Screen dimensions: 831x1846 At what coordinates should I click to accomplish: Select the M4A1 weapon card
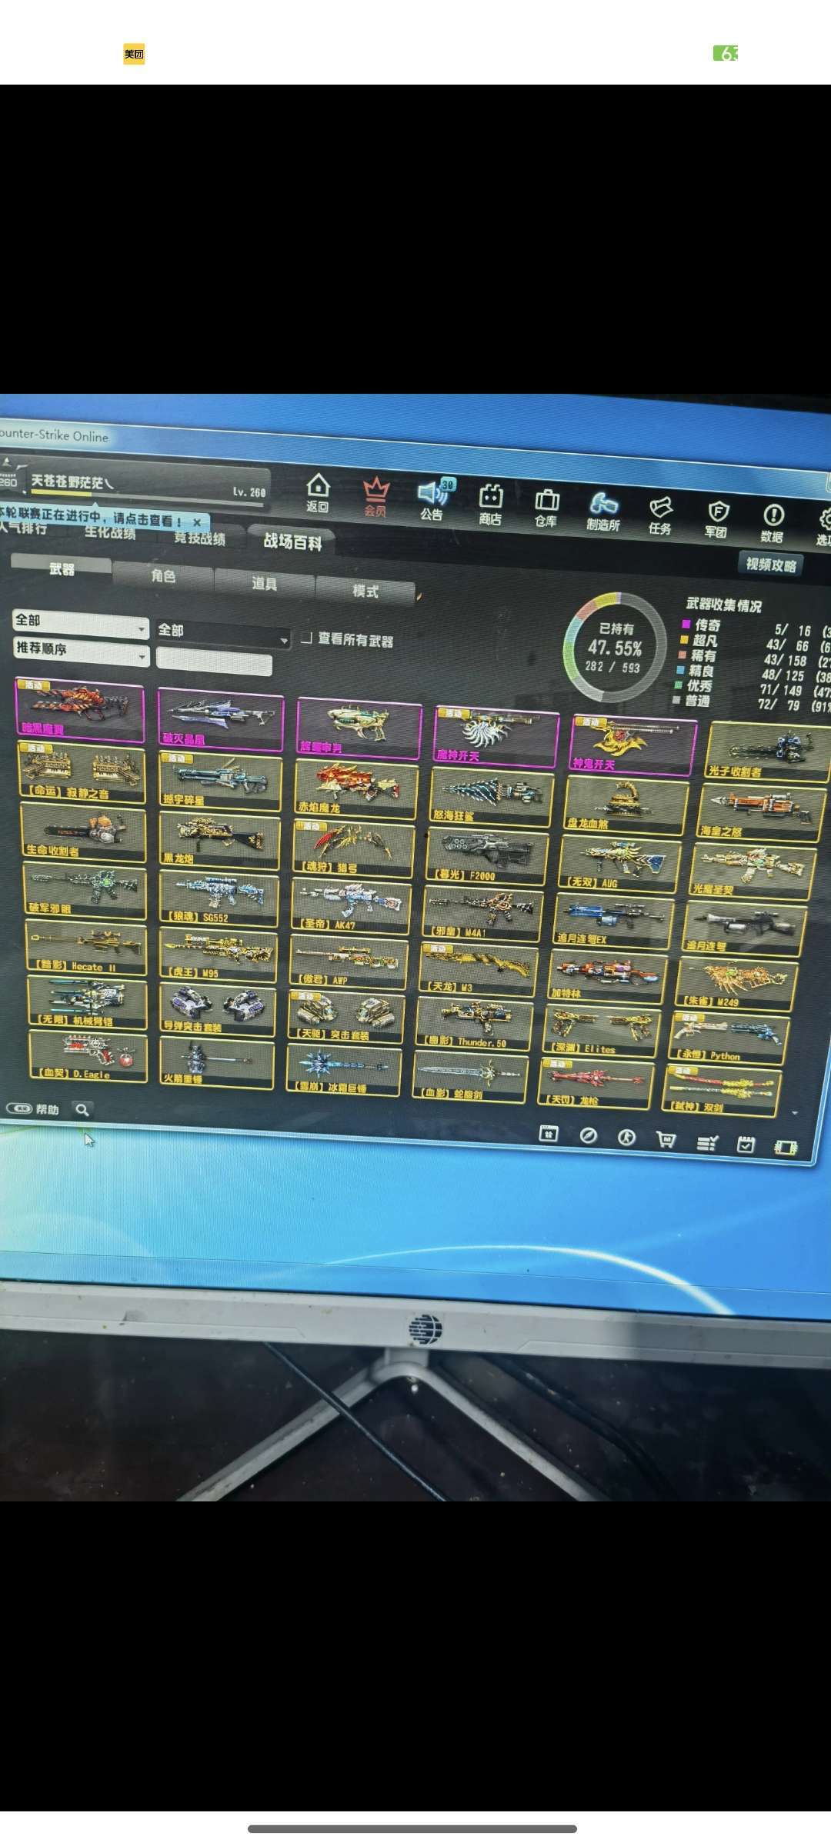tap(482, 914)
